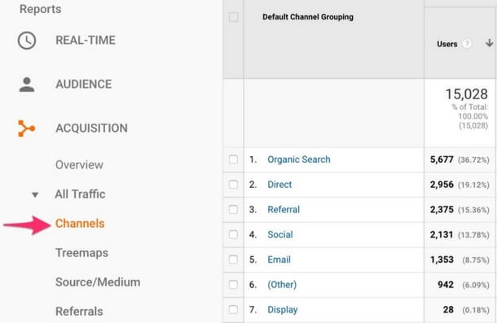Open the Treemaps report
497x323 pixels.
[x=81, y=253]
